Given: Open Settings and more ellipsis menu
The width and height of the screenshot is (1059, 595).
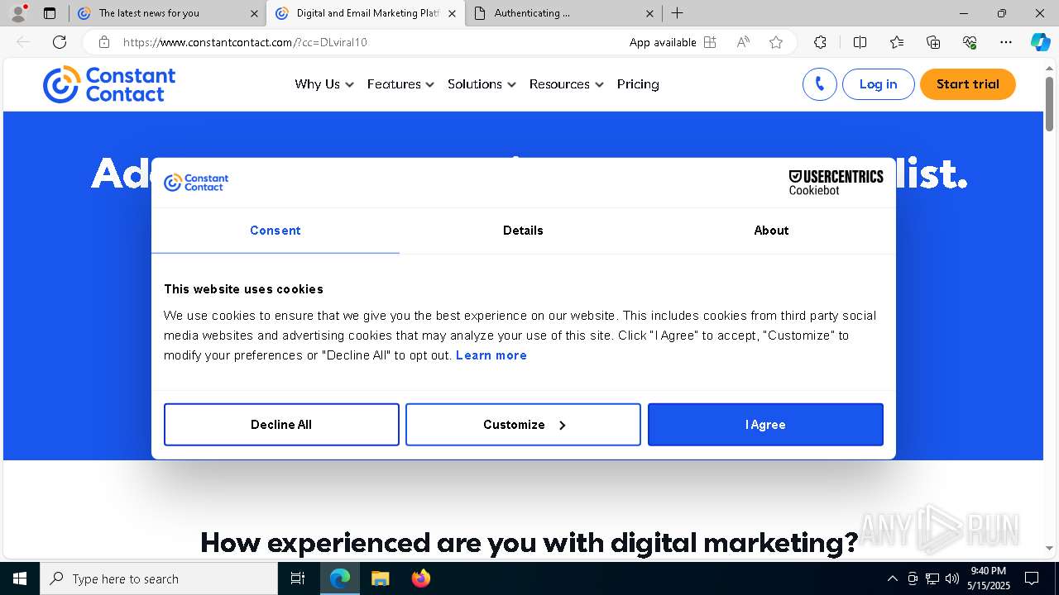Looking at the screenshot, I should point(1006,42).
